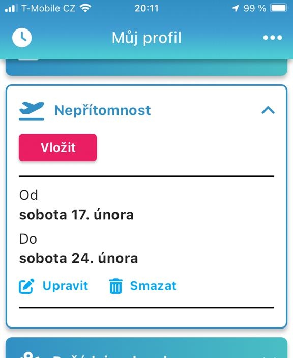
Task: Tap the Do label
Action: point(28,239)
